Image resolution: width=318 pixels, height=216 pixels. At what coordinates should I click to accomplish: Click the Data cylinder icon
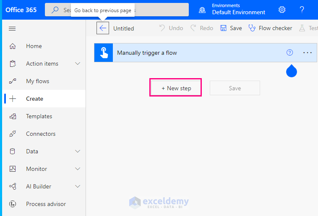coord(12,151)
